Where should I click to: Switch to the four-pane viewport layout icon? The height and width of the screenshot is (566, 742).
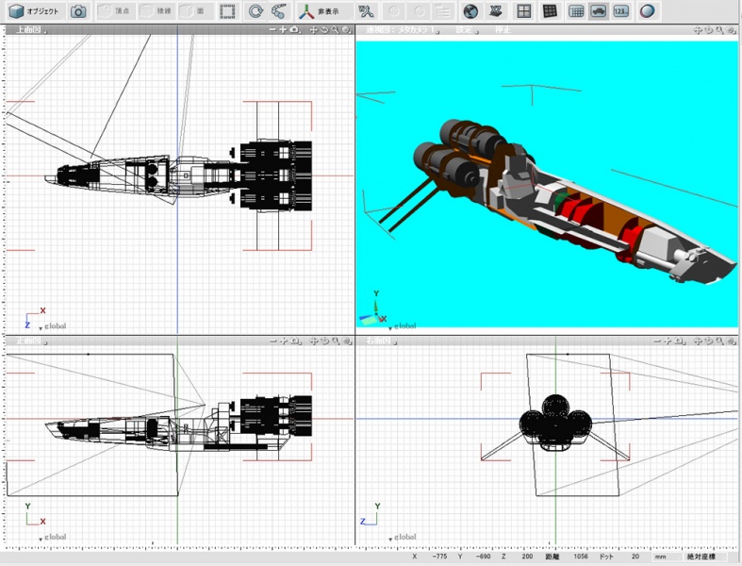[524, 11]
